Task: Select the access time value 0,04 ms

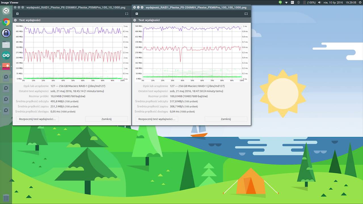Action: (175, 111)
